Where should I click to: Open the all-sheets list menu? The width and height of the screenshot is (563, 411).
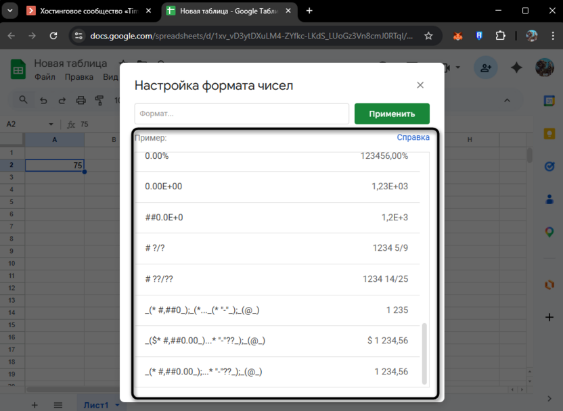click(58, 404)
